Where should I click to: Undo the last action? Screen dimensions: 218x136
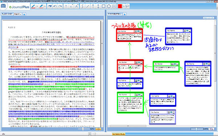(55, 7)
